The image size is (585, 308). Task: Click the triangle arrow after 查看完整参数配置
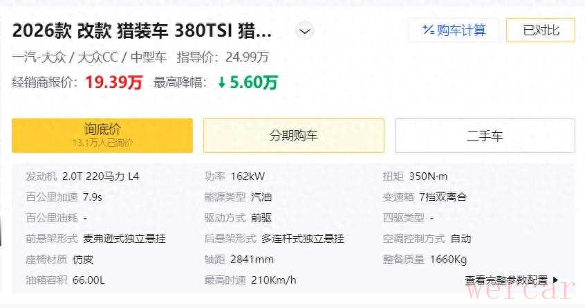tap(555, 280)
